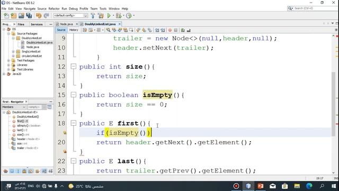This screenshot has width=339, height=191.
Task: Expand the SinglyLinkedList package node
Action: point(13,51)
